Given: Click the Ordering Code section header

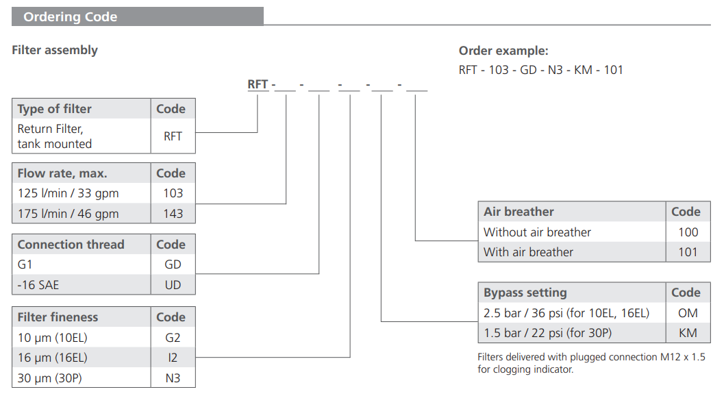Looking at the screenshot, I should tap(70, 17).
